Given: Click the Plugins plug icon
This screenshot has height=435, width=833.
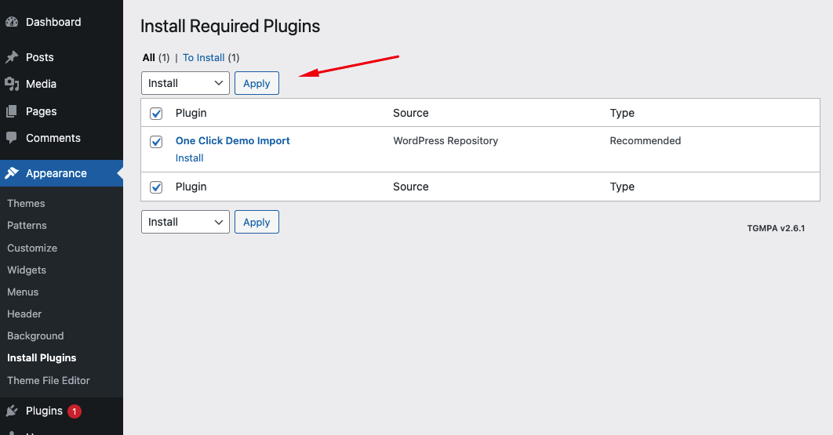Looking at the screenshot, I should pyautogui.click(x=12, y=411).
